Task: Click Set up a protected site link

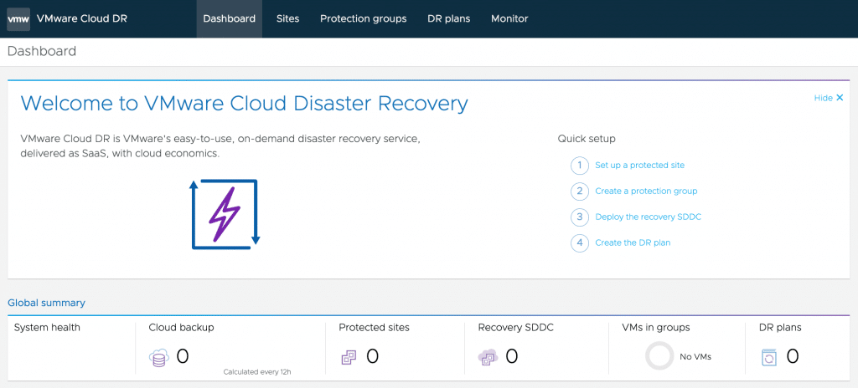Action: tap(639, 165)
